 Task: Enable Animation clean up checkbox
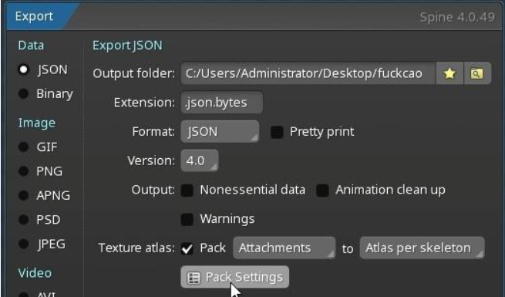click(x=322, y=190)
